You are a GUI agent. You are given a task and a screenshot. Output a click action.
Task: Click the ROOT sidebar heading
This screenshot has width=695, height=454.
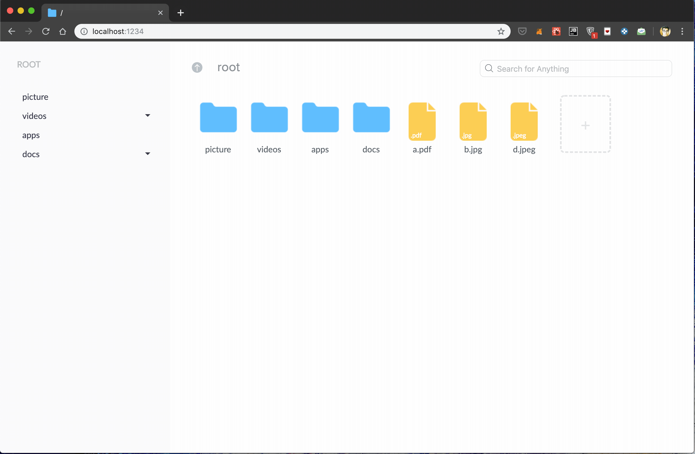[29, 65]
